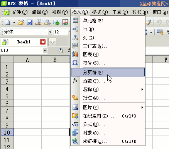Click the comment note icon in menu
This screenshot has height=149, width=169.
click(75, 98)
